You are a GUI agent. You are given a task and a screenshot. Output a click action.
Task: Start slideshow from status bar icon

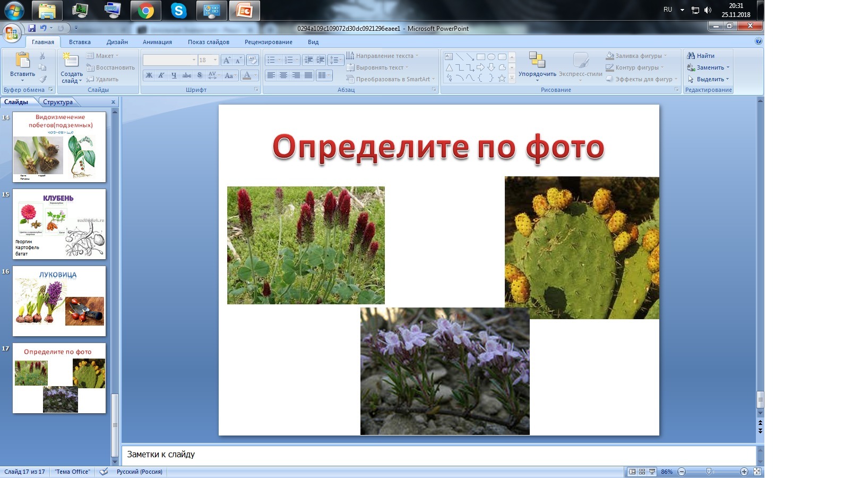(652, 472)
